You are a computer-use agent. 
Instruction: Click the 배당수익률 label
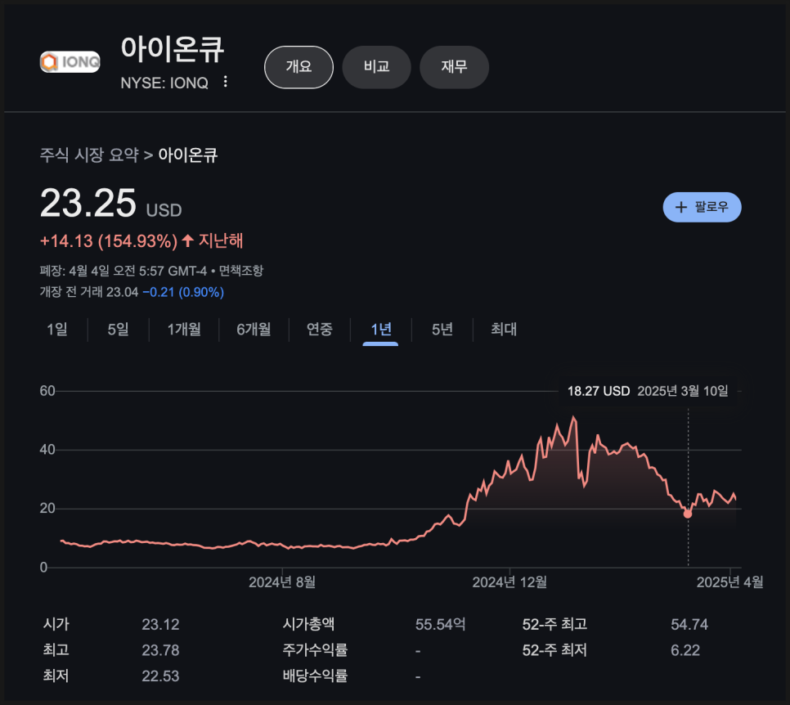coord(315,676)
